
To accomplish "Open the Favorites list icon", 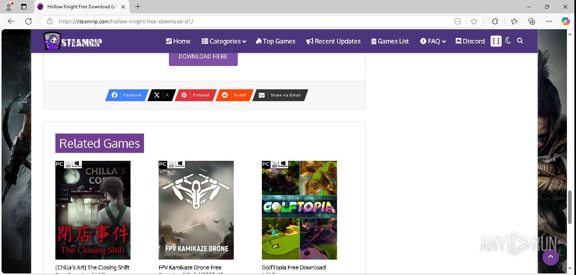I will [514, 21].
